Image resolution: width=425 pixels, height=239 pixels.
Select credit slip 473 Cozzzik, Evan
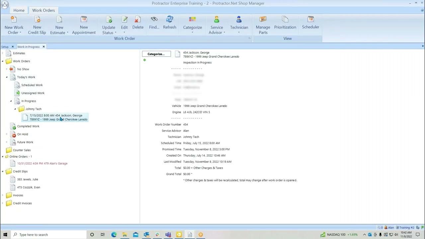pyautogui.click(x=29, y=187)
